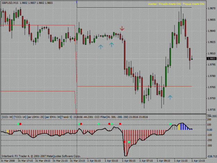Click the 1 Apr 01:15 time label
The width and height of the screenshot is (217, 163).
tap(94, 161)
